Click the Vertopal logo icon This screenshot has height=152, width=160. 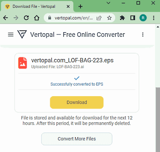click(22, 34)
